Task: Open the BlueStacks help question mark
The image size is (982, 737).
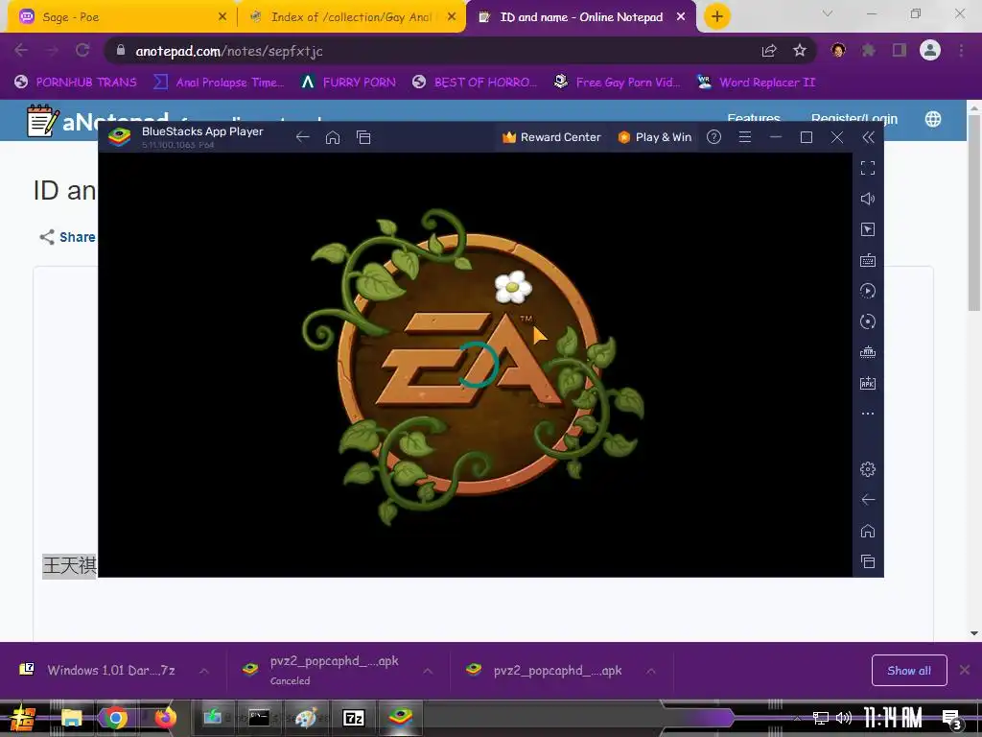Action: [713, 137]
